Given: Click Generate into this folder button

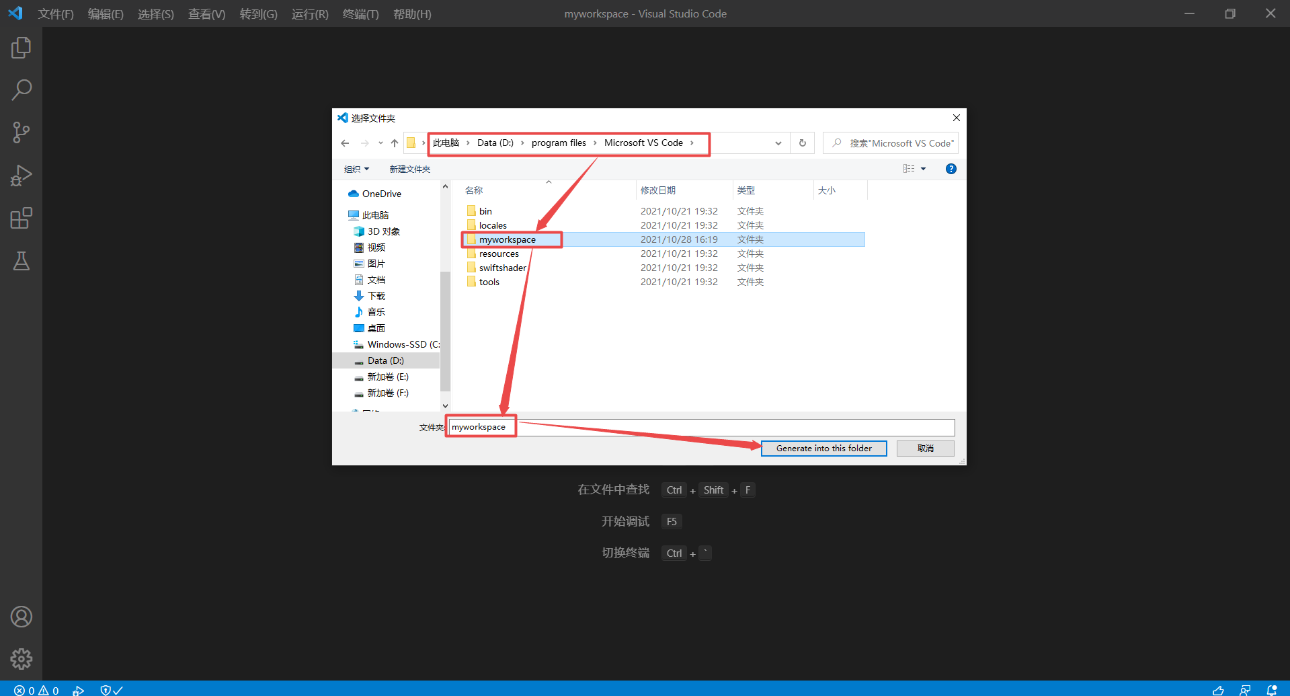Looking at the screenshot, I should pos(823,449).
